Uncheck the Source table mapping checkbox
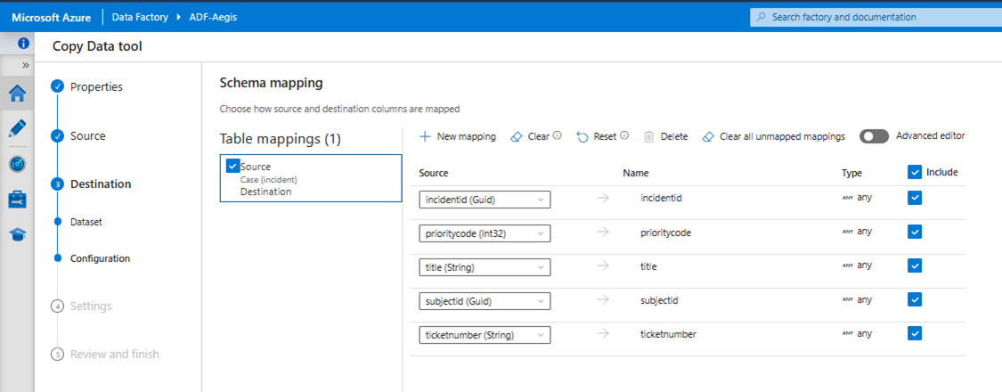Image resolution: width=1002 pixels, height=392 pixels. [x=233, y=166]
